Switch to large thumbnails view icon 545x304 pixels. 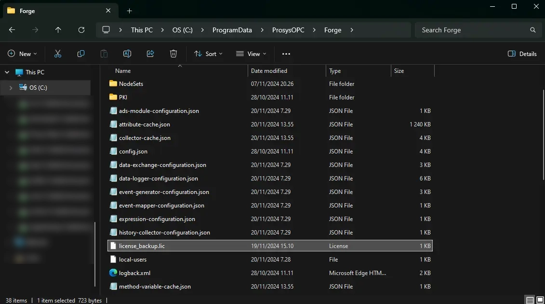click(540, 300)
